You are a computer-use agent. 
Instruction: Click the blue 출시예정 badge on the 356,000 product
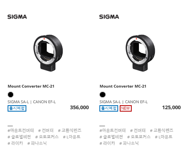17,108
